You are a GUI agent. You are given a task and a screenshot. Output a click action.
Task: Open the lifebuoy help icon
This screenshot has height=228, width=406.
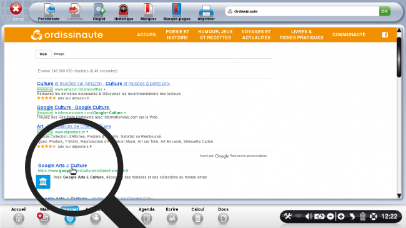coord(374,216)
